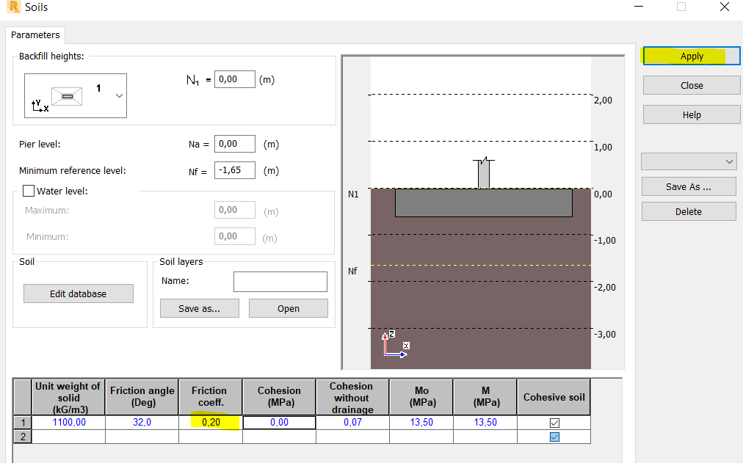
Task: Switch to the Parameters tab
Action: point(35,34)
